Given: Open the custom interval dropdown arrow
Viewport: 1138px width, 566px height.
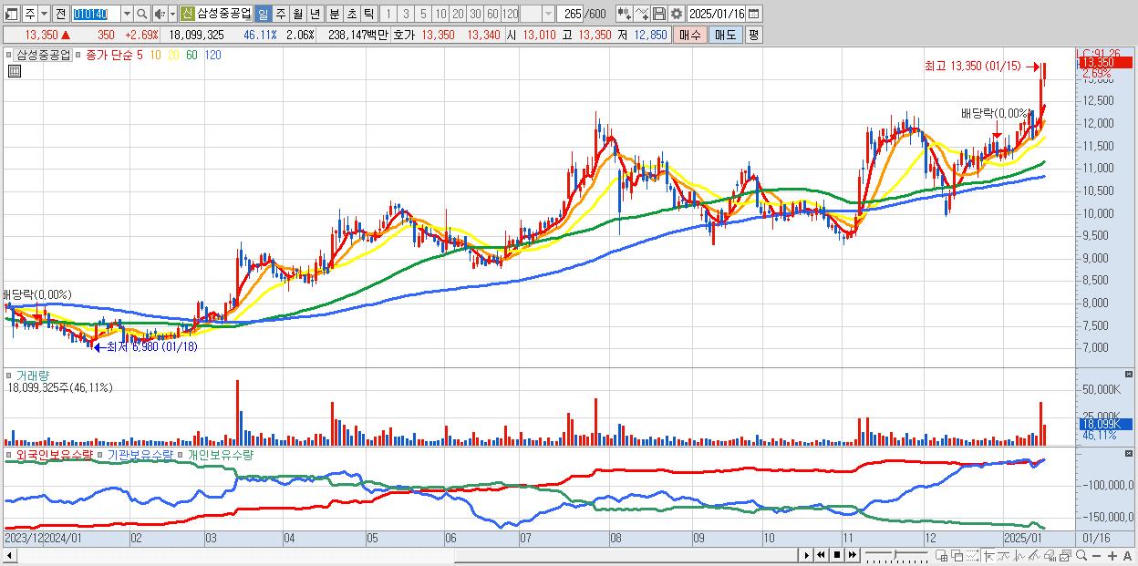Looking at the screenshot, I should 548,14.
